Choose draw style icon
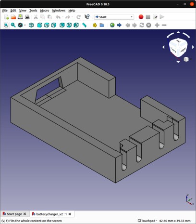This screenshot has height=224, width=196. (20, 25)
